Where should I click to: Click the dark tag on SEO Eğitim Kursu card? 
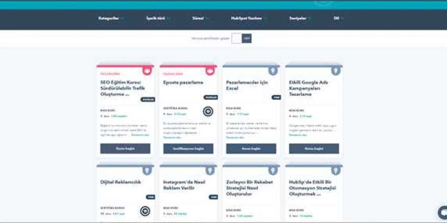(x=148, y=100)
